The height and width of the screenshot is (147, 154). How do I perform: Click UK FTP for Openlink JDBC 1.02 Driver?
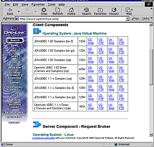coord(122,69)
